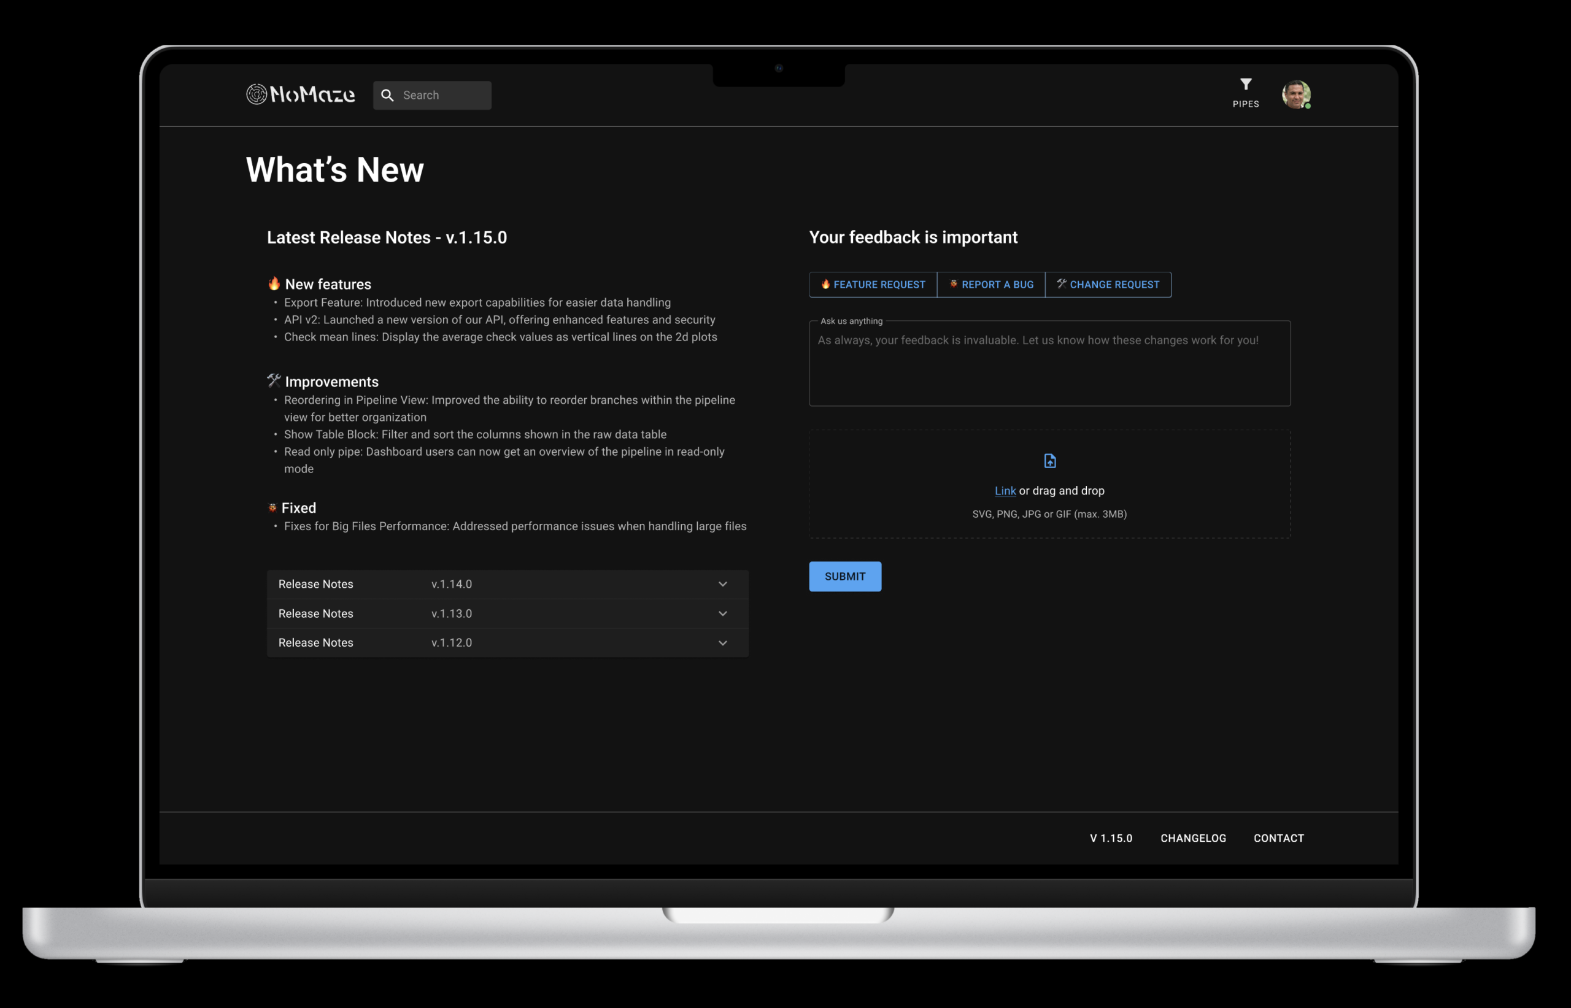The image size is (1571, 1008).
Task: Select the Report a Bug tab
Action: [991, 285]
